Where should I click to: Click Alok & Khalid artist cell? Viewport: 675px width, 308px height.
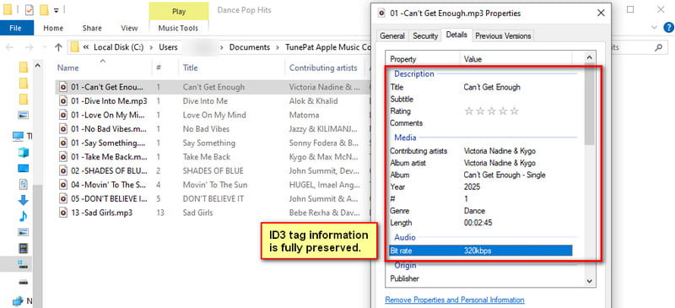(313, 100)
